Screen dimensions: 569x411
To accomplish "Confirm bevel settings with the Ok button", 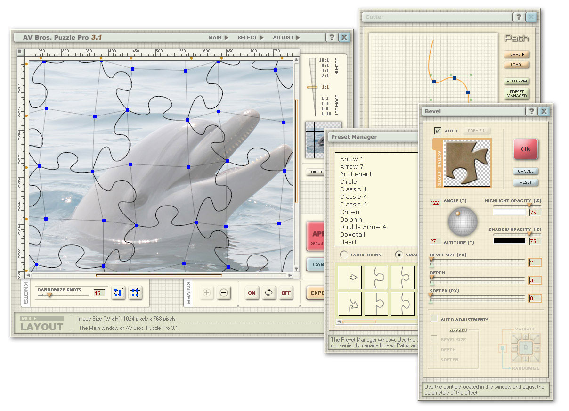I will coord(525,149).
